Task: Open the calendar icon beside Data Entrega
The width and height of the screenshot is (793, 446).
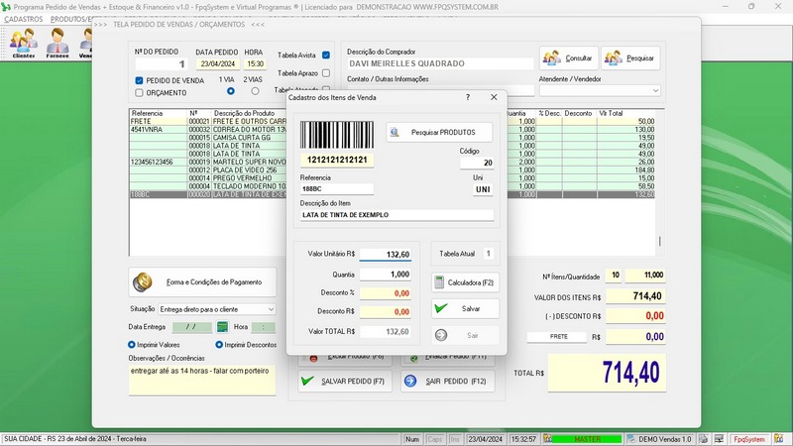Action: [223, 326]
